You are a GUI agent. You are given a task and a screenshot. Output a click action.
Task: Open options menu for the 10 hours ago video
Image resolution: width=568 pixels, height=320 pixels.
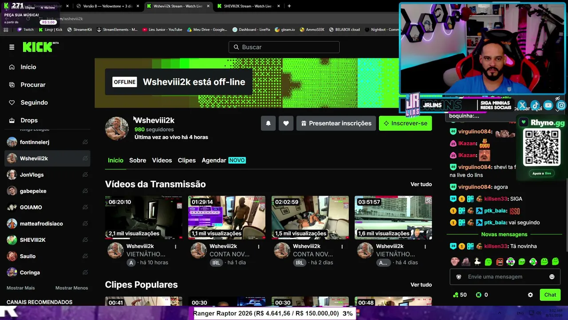(175, 247)
